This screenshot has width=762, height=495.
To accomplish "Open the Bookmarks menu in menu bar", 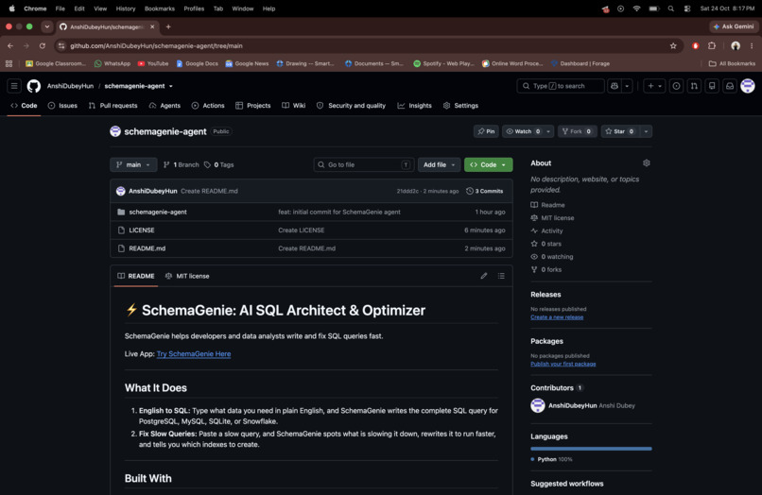I will (x=160, y=9).
